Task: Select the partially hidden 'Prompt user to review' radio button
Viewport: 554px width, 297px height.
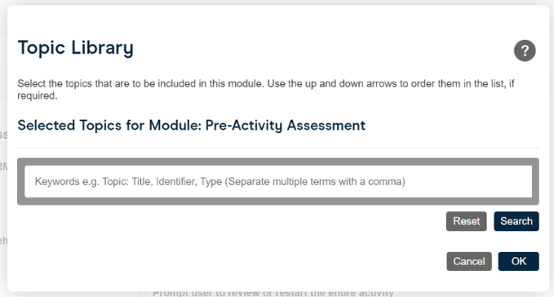Action: click(x=143, y=294)
